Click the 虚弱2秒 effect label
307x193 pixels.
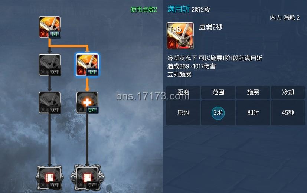point(211,27)
